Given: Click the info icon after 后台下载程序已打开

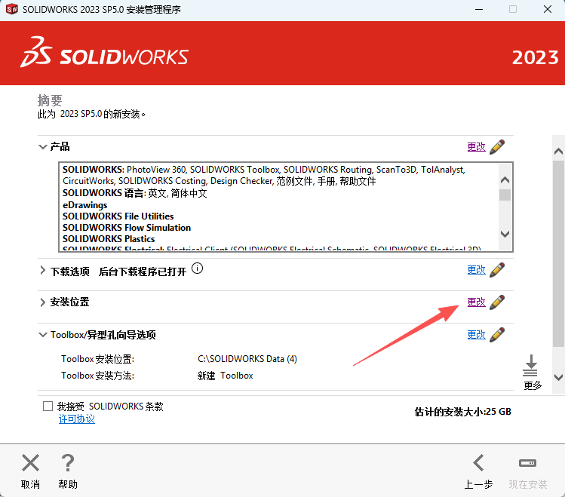Looking at the screenshot, I should (x=197, y=268).
